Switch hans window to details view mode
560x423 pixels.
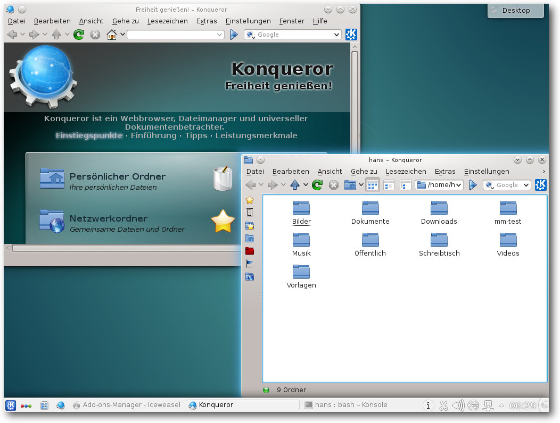[389, 185]
